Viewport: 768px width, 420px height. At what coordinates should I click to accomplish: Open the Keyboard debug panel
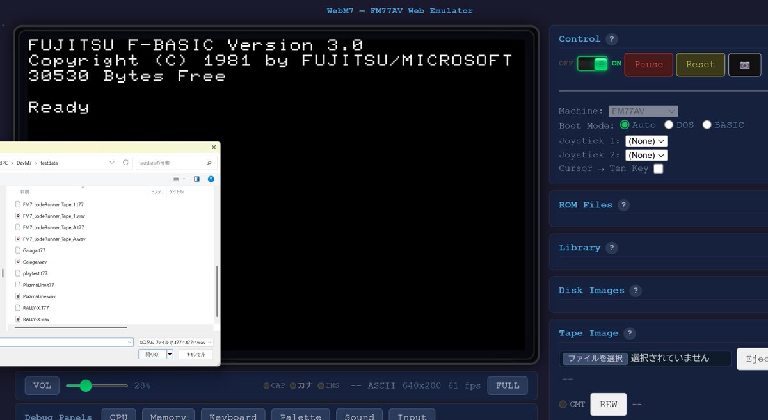233,414
